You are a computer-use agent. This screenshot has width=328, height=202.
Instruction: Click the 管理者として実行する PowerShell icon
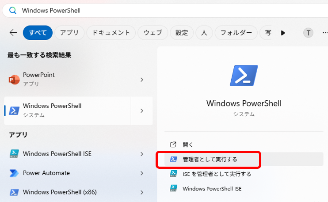click(173, 159)
